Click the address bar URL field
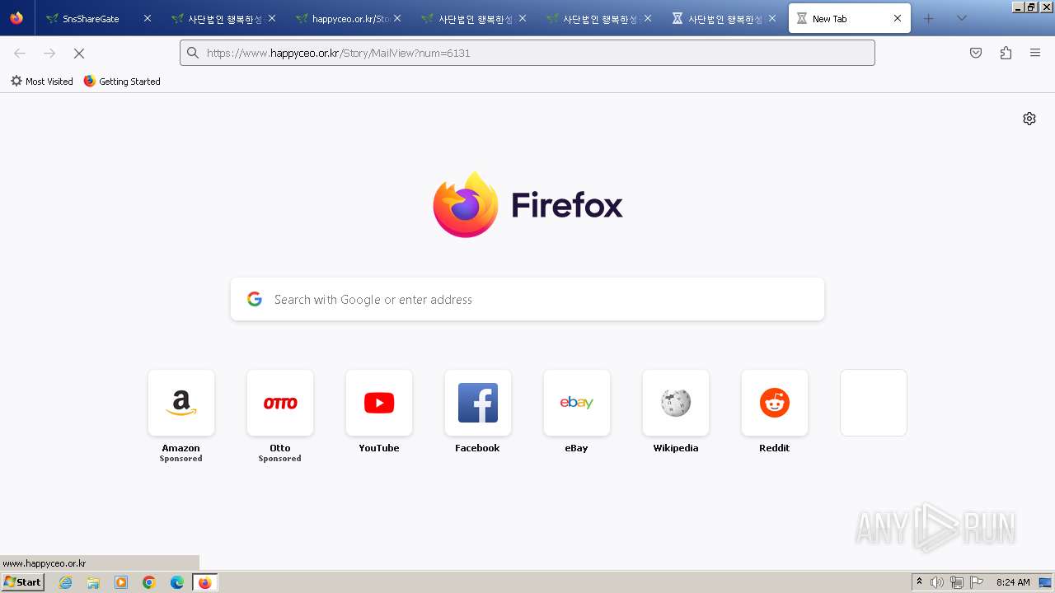Image resolution: width=1055 pixels, height=593 pixels. pyautogui.click(x=527, y=53)
